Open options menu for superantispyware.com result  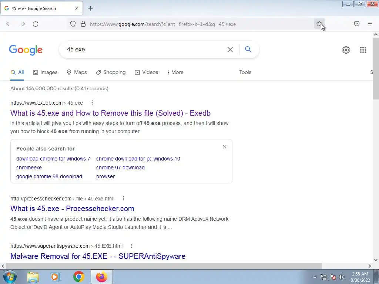click(132, 246)
